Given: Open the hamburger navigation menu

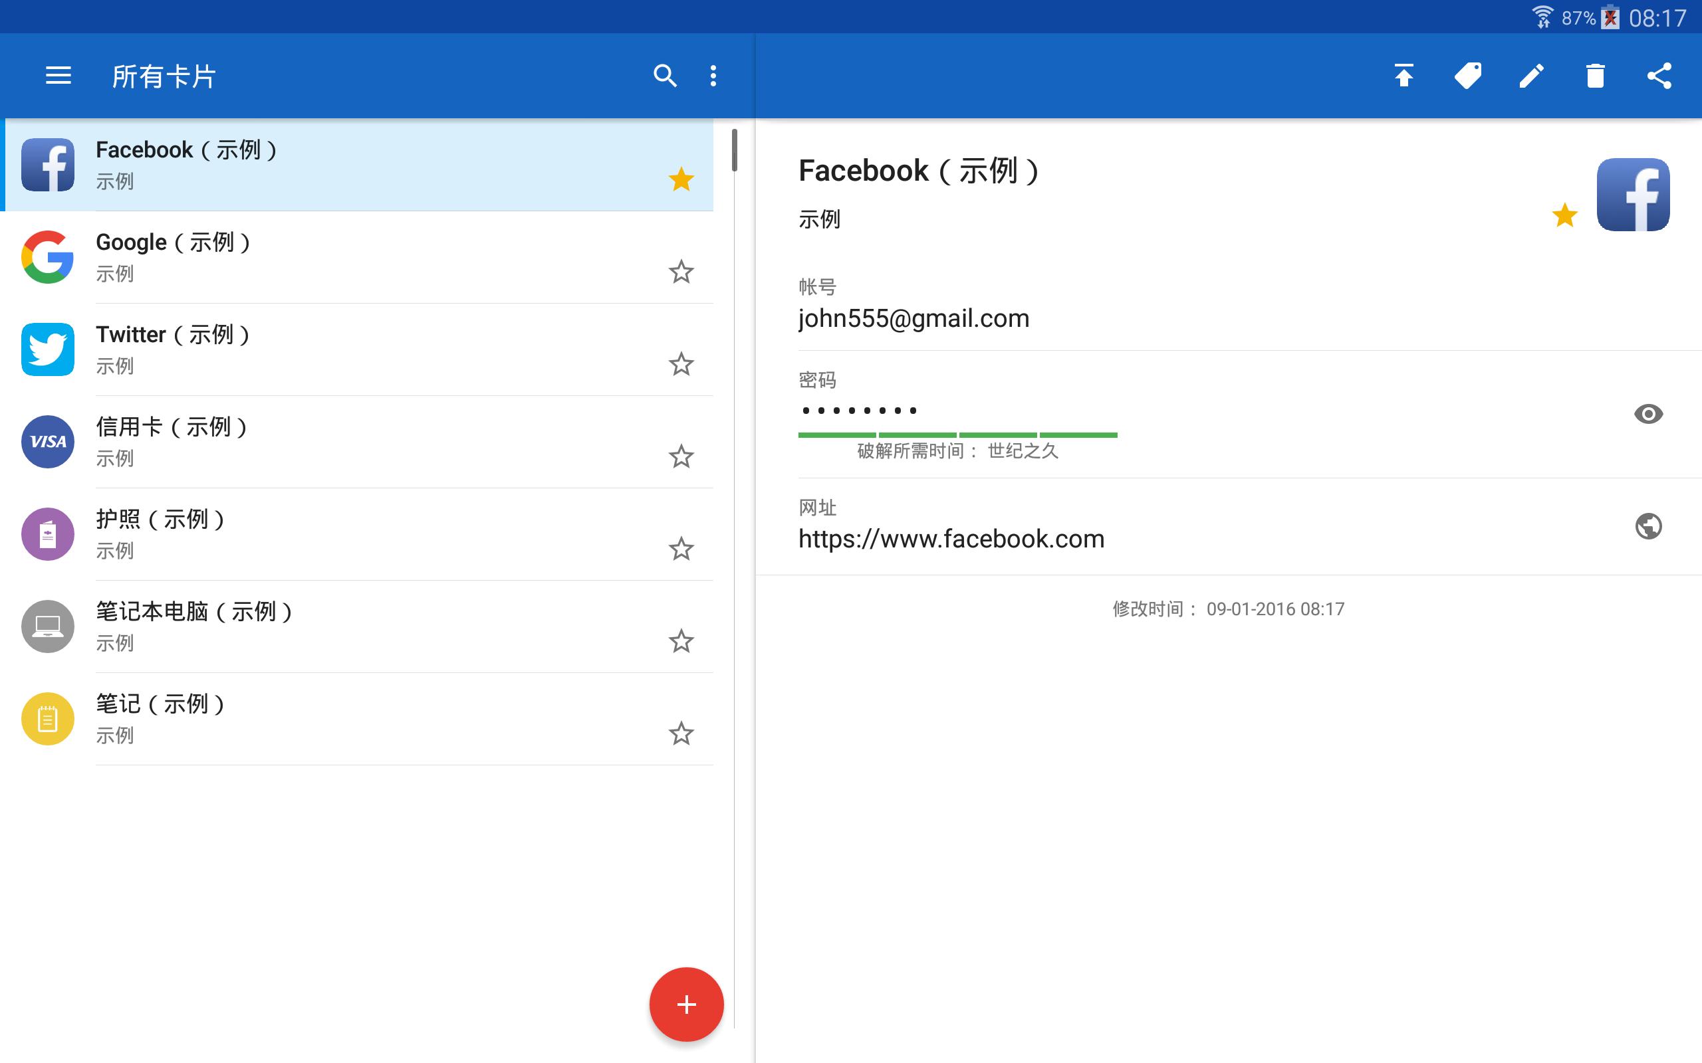Looking at the screenshot, I should click(59, 75).
